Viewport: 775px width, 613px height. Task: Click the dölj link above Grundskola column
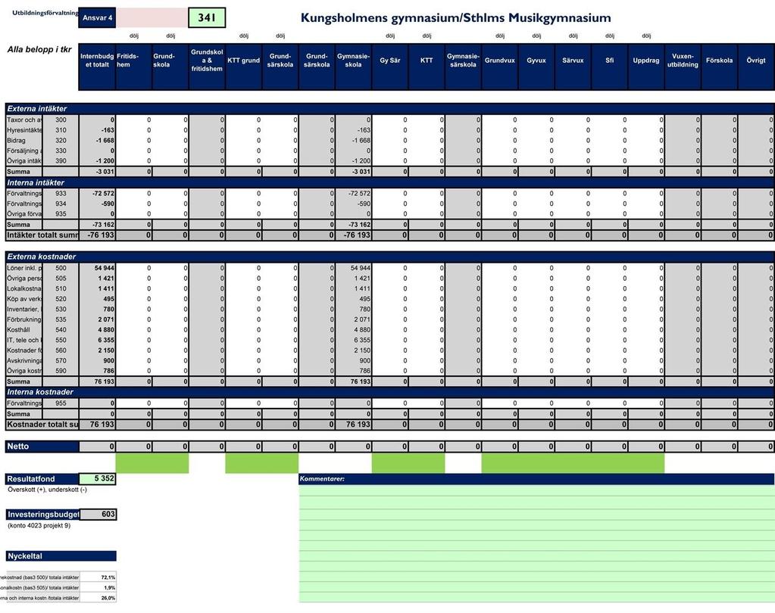click(x=170, y=36)
